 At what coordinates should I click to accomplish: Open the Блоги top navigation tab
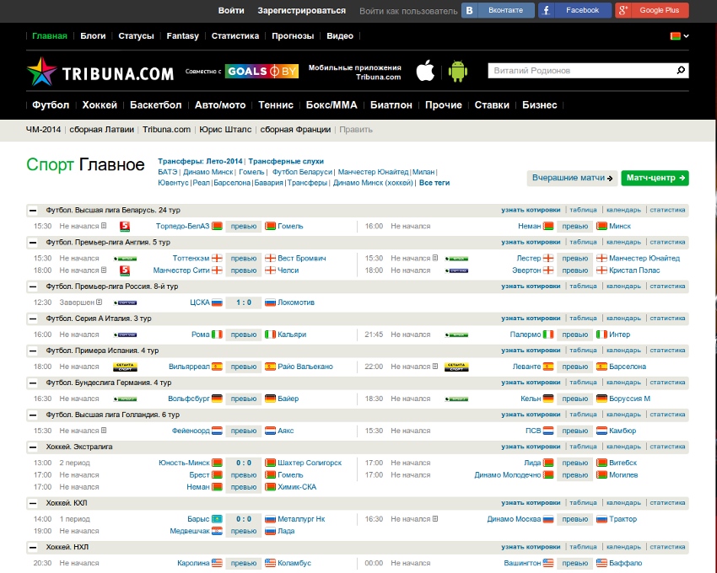point(93,36)
